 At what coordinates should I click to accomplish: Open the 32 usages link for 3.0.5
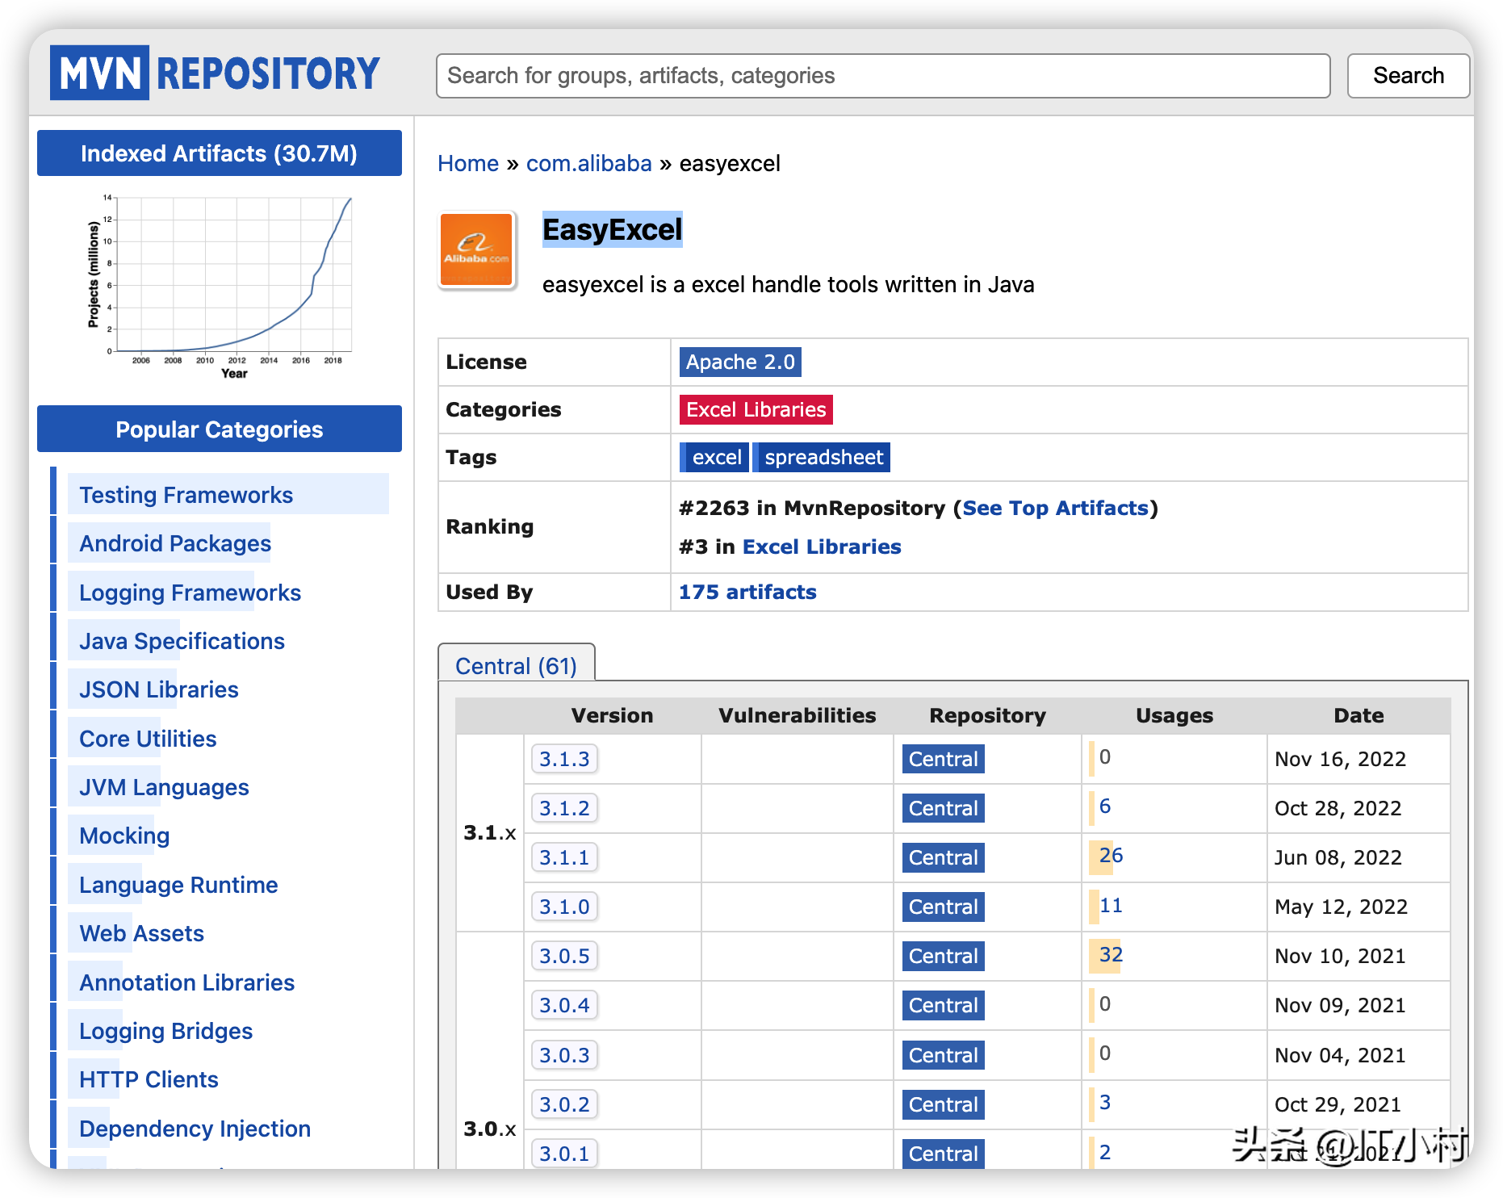coord(1111,955)
